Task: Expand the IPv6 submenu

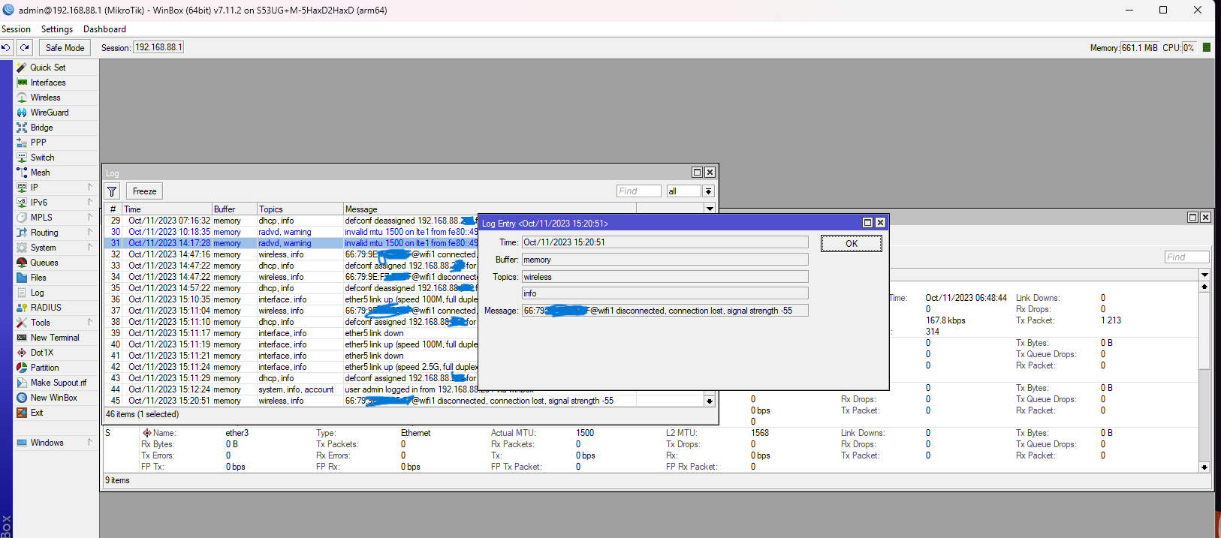Action: click(x=90, y=202)
